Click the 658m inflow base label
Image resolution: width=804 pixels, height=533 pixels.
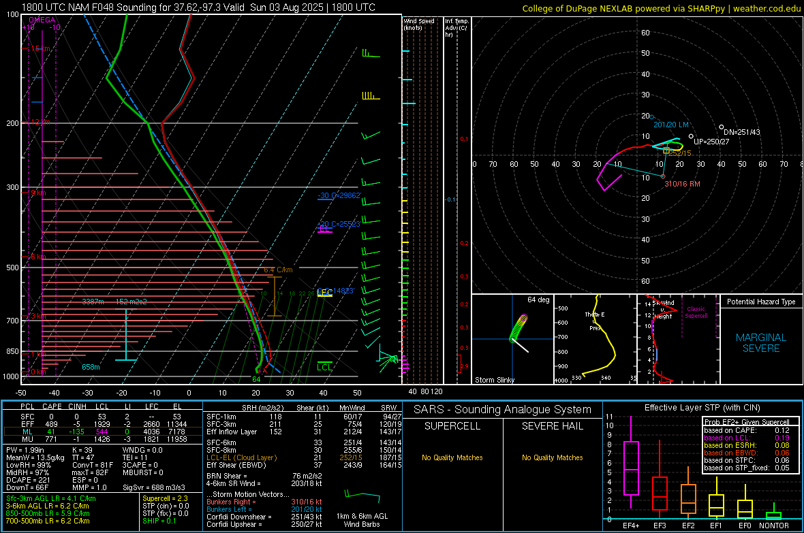pyautogui.click(x=91, y=367)
